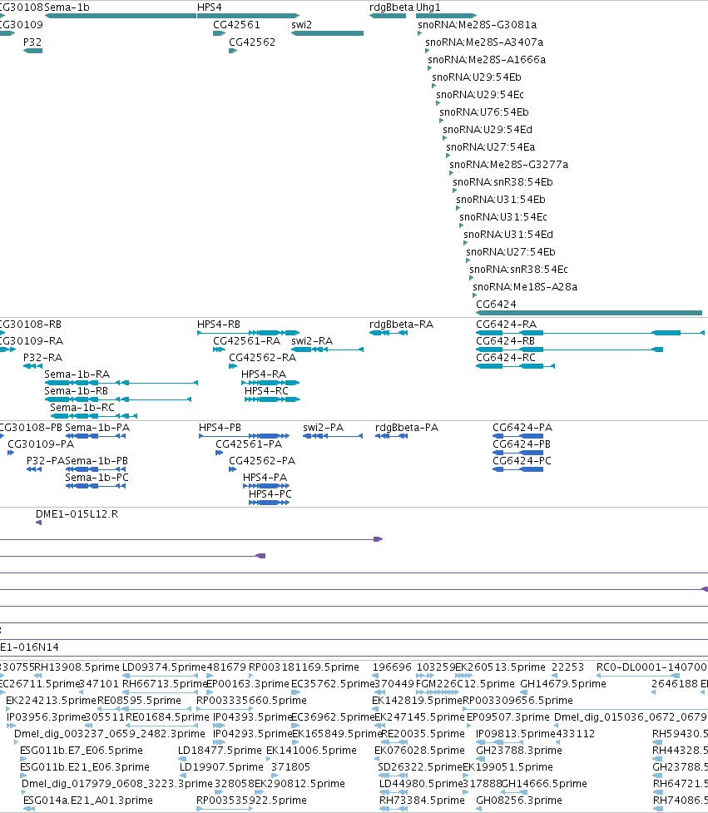
Task: Select the CG6424-PA protein feature
Action: tap(517, 436)
